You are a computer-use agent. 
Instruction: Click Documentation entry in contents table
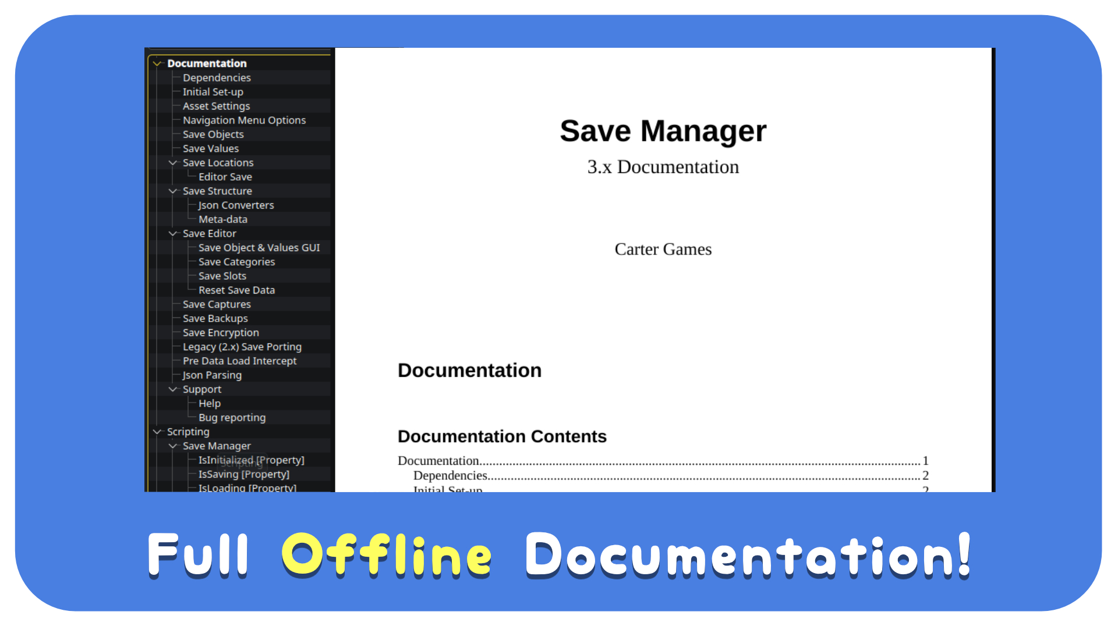438,461
